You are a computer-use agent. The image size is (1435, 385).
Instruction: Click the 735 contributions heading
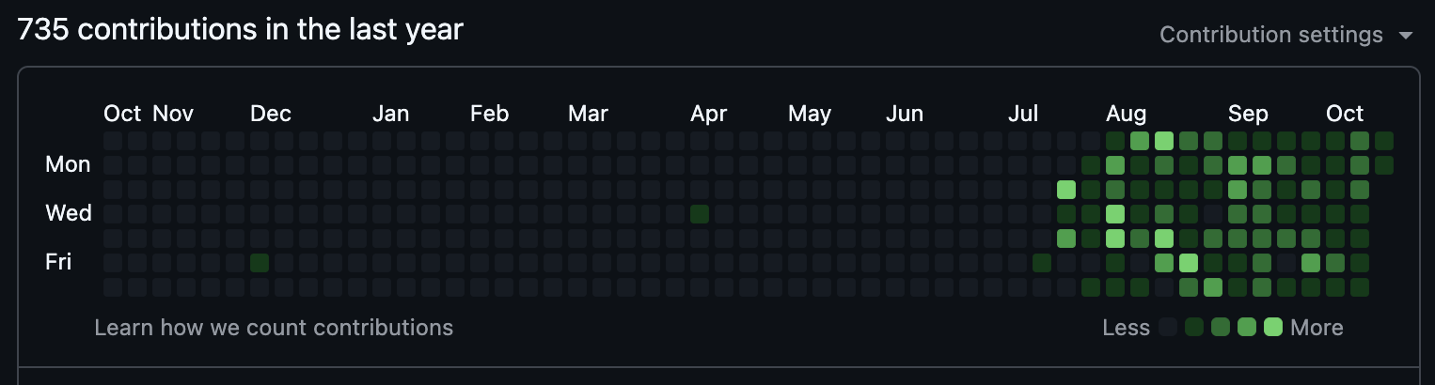pyautogui.click(x=241, y=30)
